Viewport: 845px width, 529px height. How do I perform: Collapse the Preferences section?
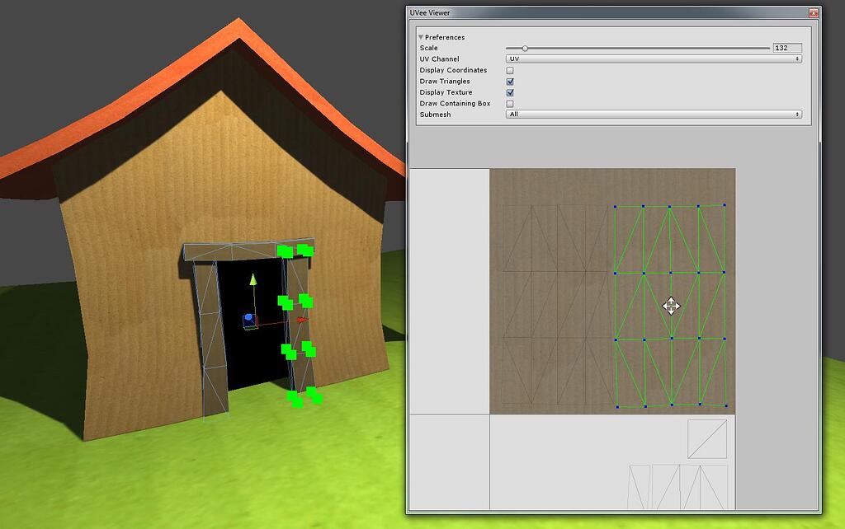coord(421,37)
